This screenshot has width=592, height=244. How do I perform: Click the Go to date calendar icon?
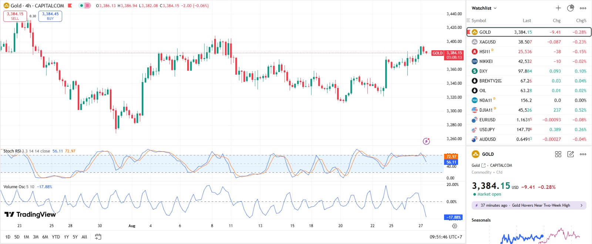pos(98,237)
